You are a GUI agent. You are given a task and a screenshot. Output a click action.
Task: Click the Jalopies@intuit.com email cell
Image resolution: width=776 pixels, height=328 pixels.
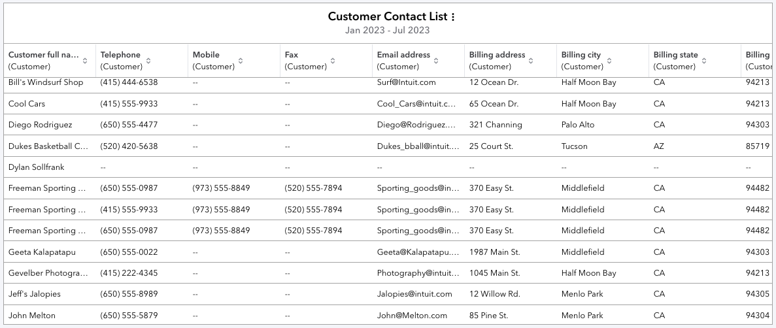point(414,294)
